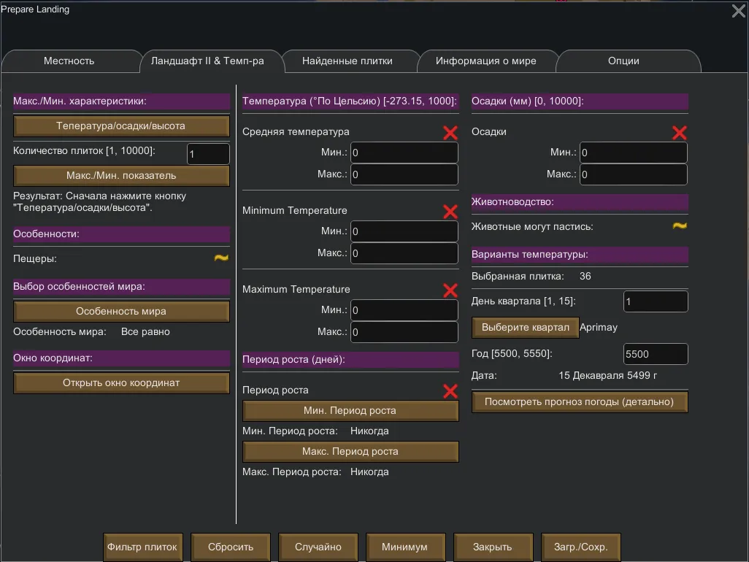Go to the Информация о мире tab
Screen dimensions: 749x562
point(486,61)
